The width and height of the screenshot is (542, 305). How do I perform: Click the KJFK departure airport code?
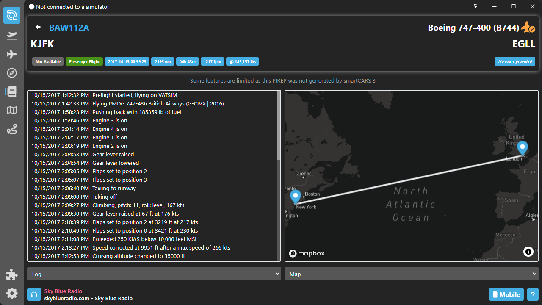click(x=42, y=44)
